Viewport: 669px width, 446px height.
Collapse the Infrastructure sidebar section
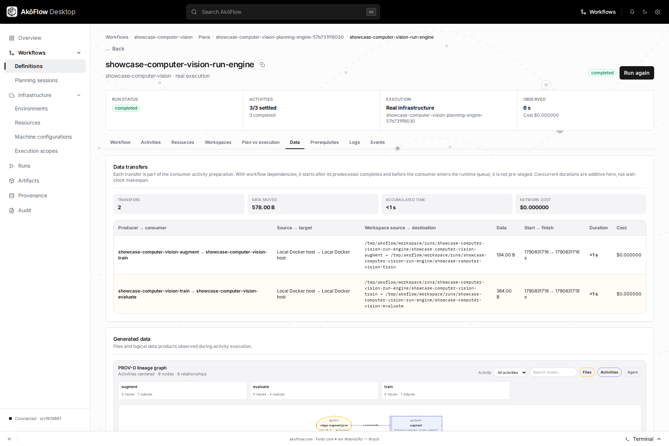79,95
